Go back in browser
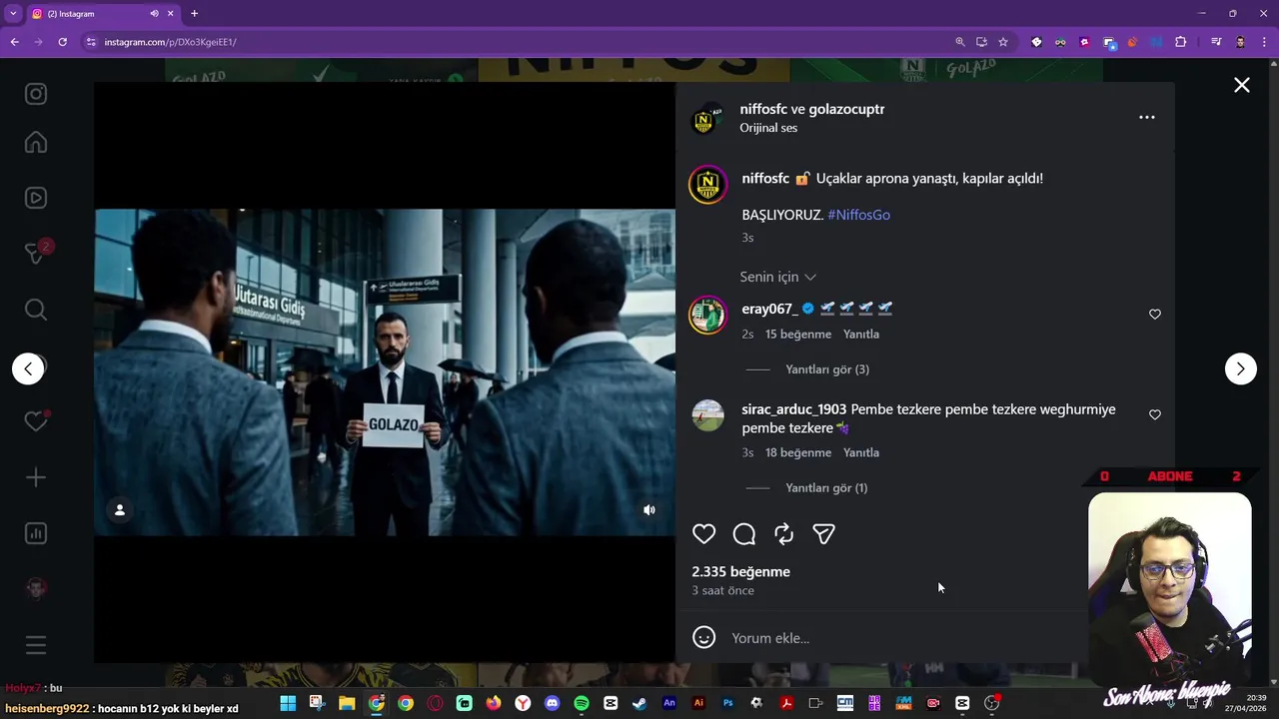Image resolution: width=1279 pixels, height=719 pixels. point(14,42)
